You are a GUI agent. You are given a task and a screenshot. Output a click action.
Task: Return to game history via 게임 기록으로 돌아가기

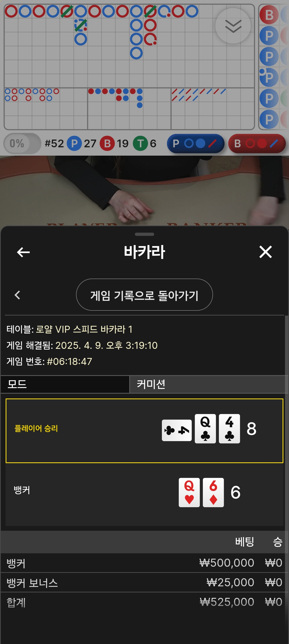click(144, 295)
